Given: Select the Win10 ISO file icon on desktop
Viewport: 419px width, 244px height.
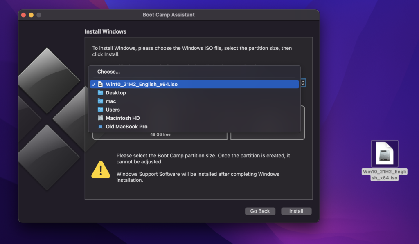Looking at the screenshot, I should pyautogui.click(x=385, y=154).
